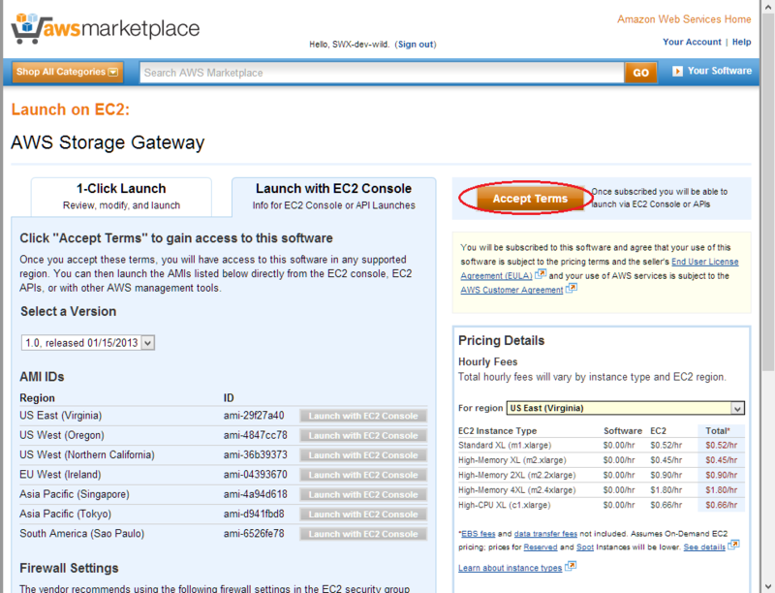Image resolution: width=775 pixels, height=593 pixels.
Task: Launch South America (Sao Paulo) AMI with EC2 Console
Action: pos(363,534)
